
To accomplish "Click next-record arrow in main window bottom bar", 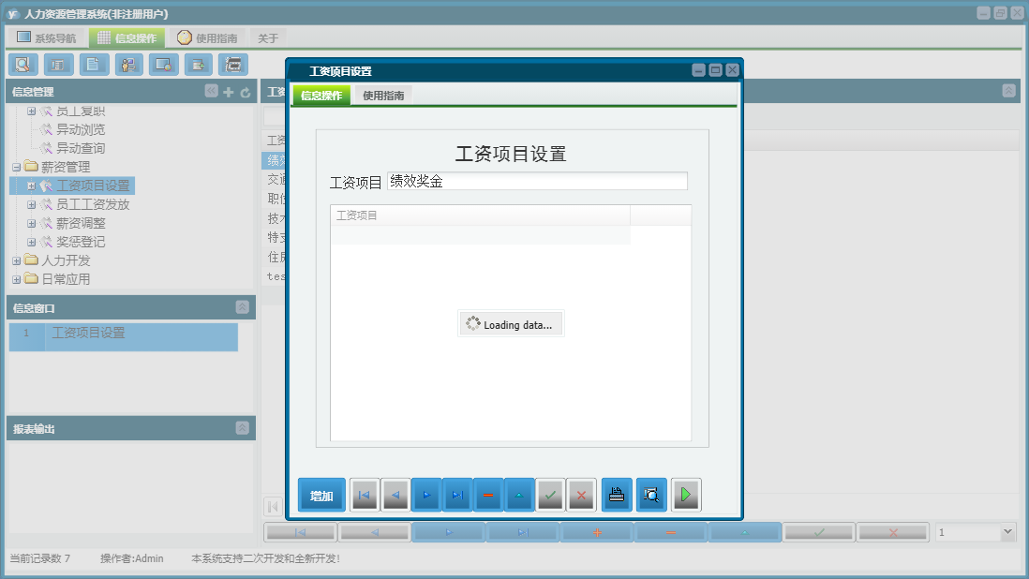I will coord(449,532).
